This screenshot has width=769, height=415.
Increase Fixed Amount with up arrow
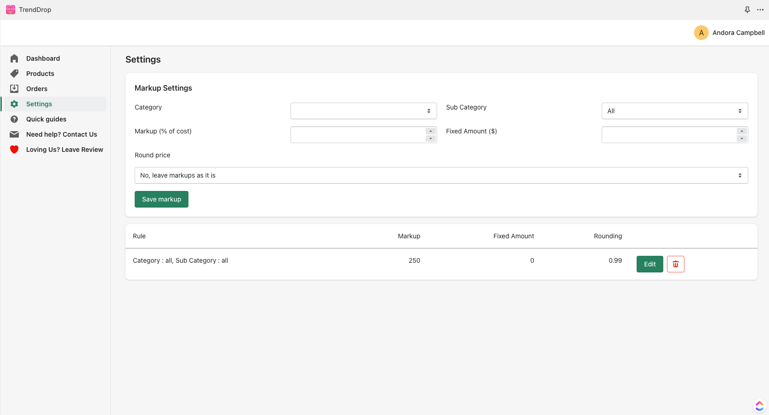[x=742, y=131]
